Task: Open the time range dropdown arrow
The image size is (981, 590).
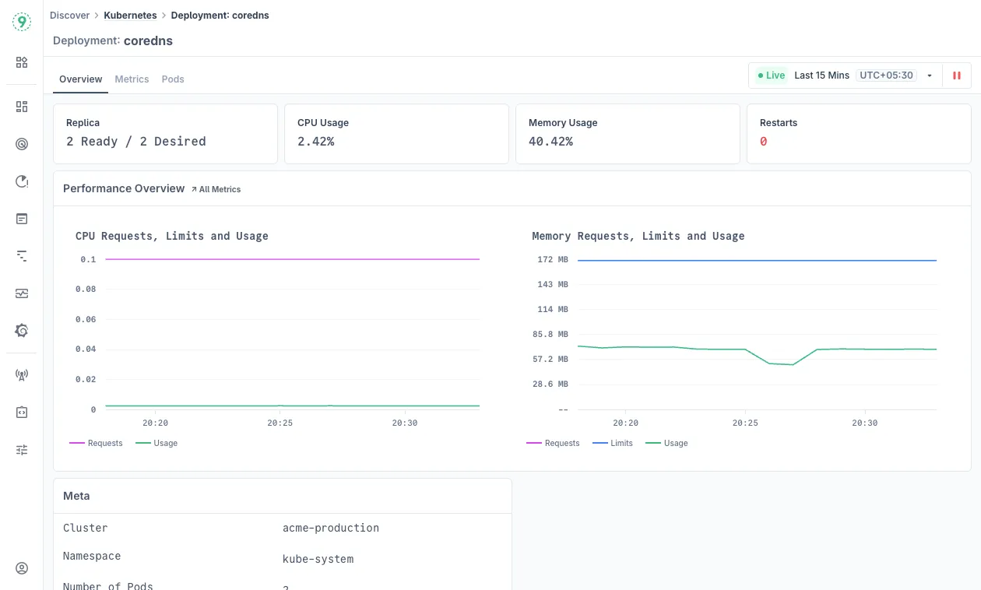Action: [x=930, y=75]
